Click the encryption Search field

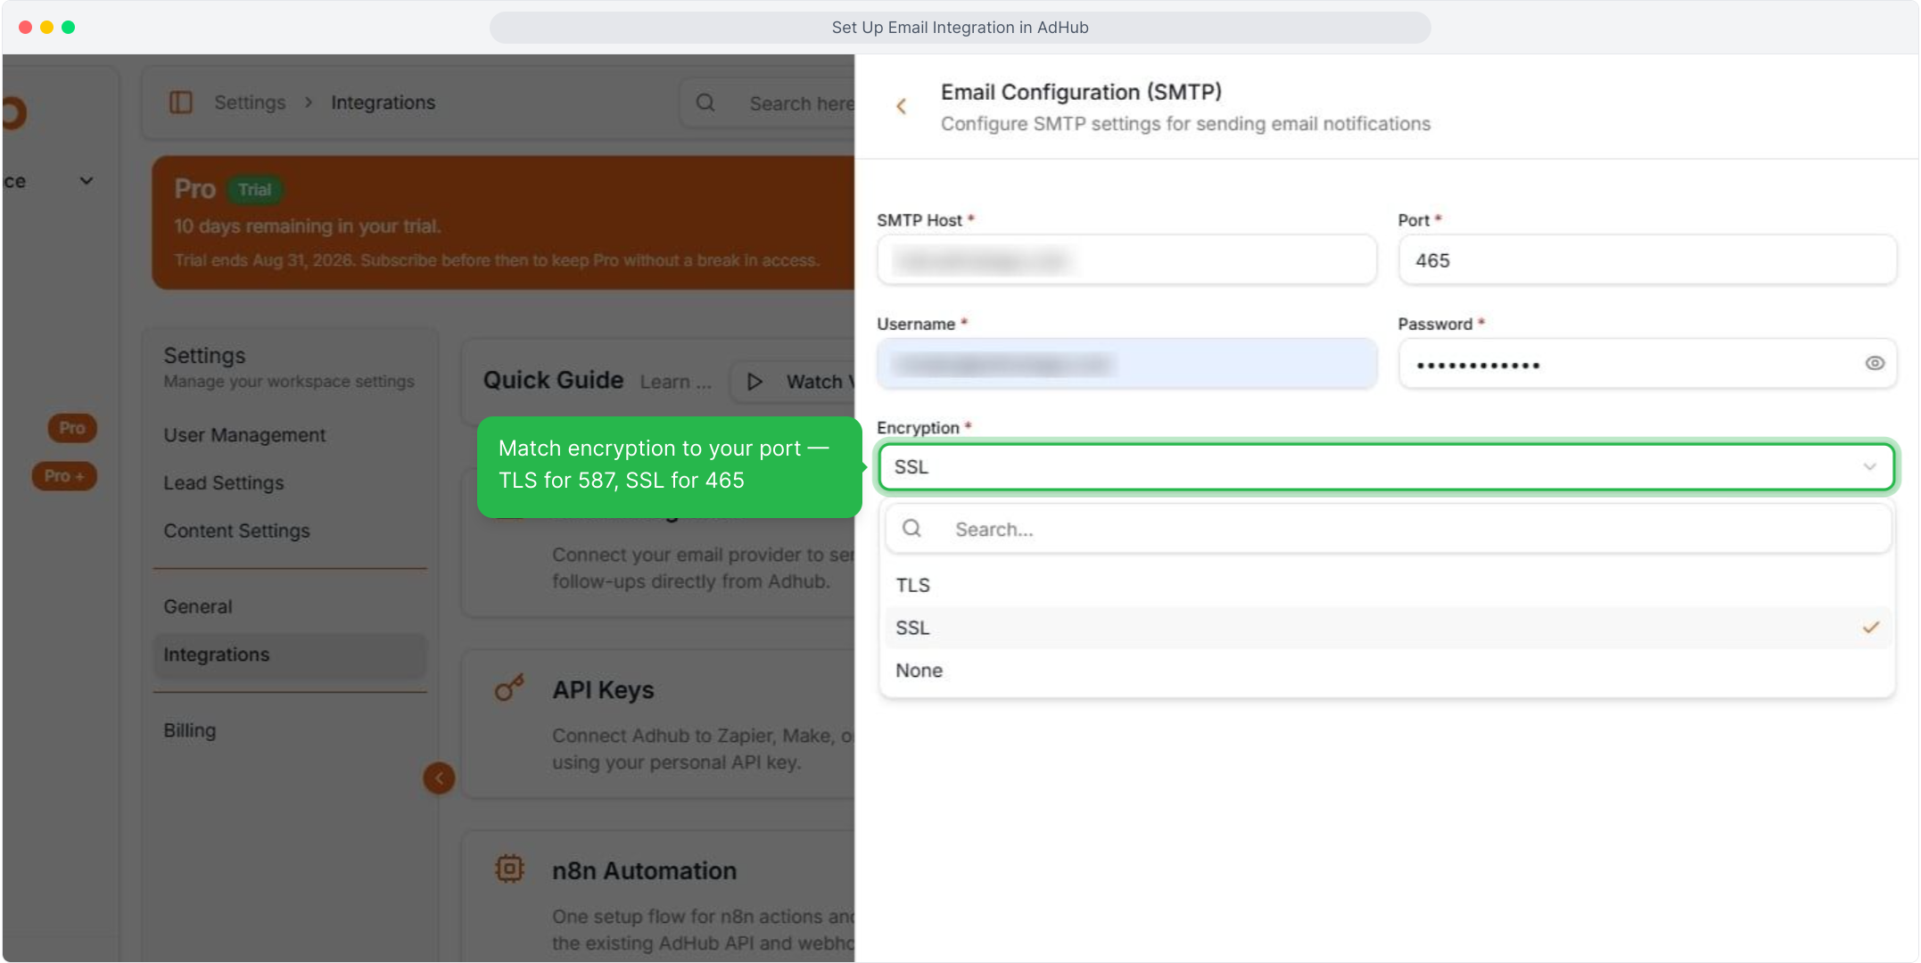(x=1388, y=529)
